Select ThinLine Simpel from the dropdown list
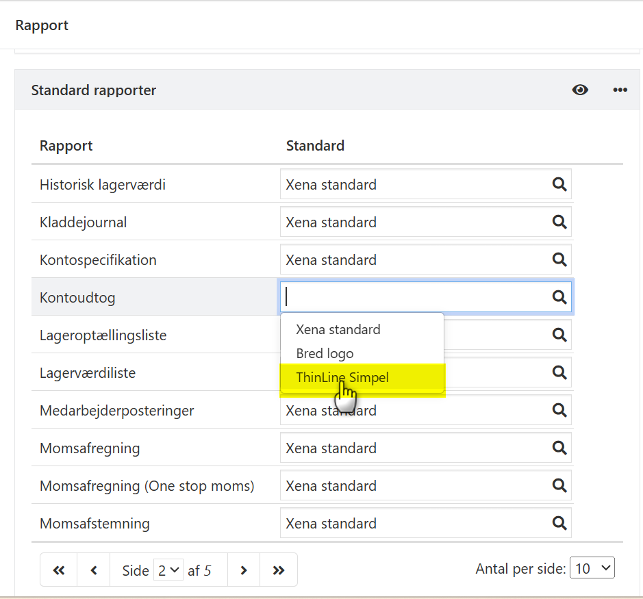Image resolution: width=643 pixels, height=599 pixels. (x=342, y=378)
